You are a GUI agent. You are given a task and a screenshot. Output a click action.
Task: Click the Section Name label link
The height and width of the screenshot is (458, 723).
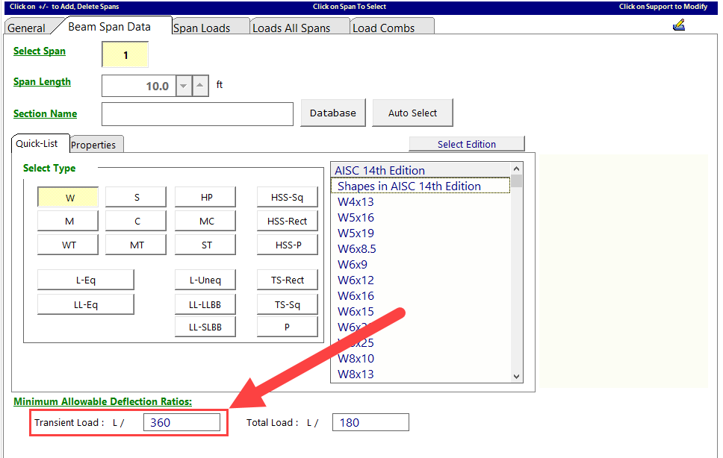point(45,113)
